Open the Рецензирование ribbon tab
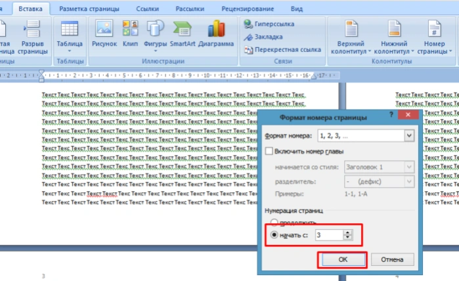 tap(248, 9)
